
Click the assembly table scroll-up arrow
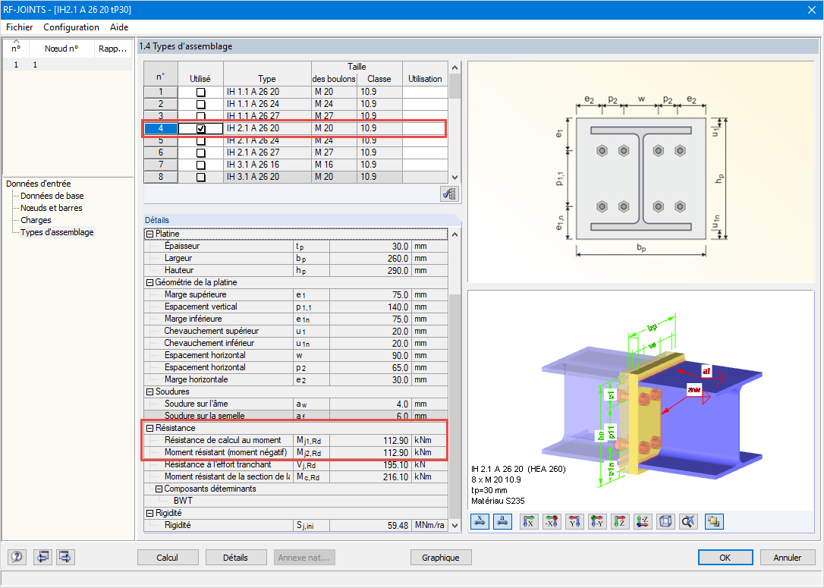[455, 68]
